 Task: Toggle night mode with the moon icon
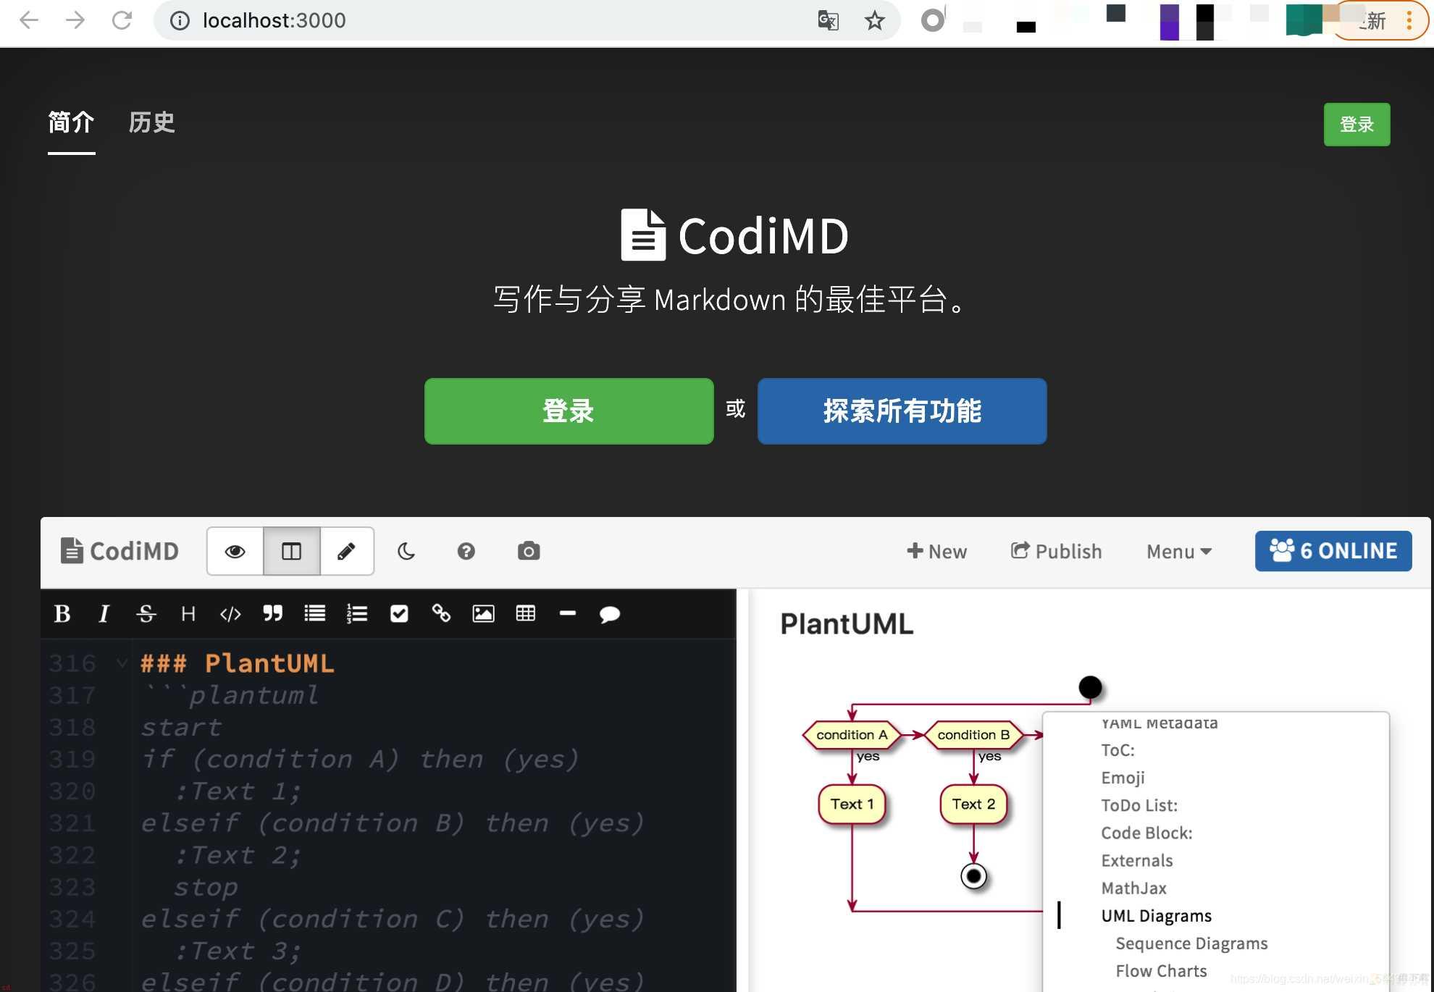[406, 551]
